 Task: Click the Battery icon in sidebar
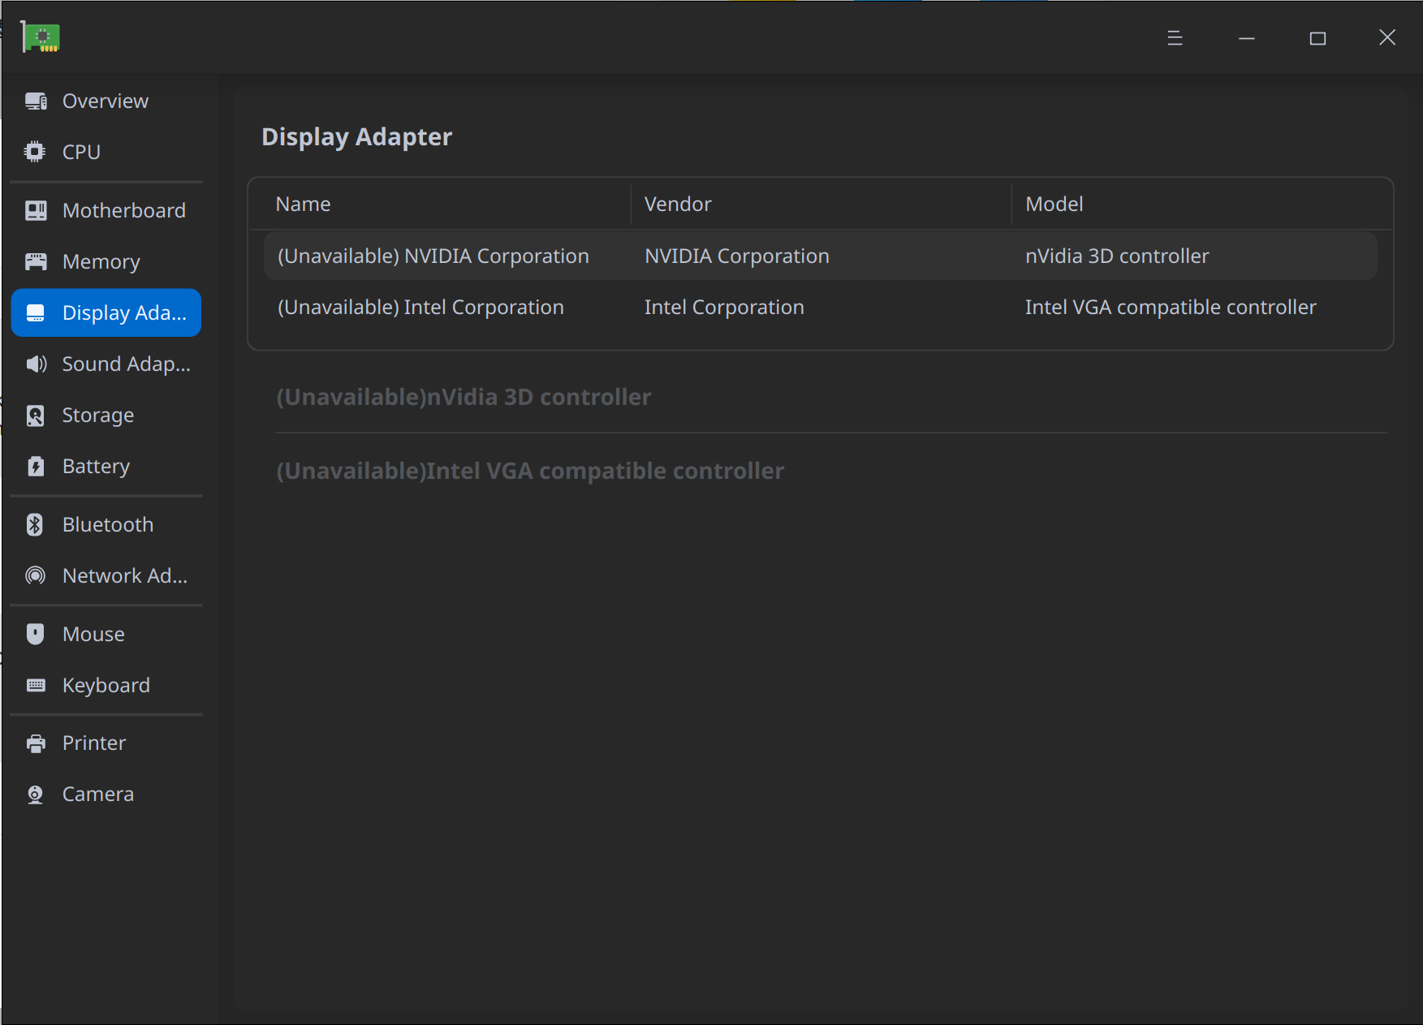click(36, 466)
